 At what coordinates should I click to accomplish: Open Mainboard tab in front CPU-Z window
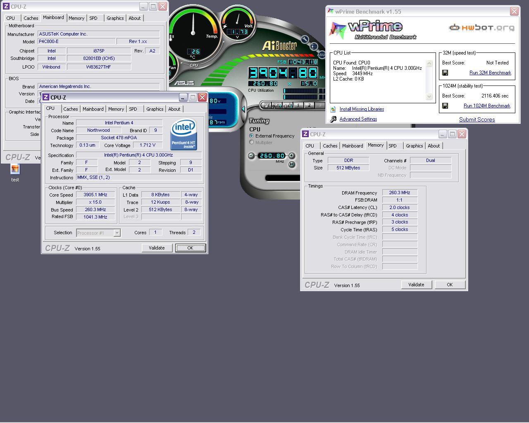[x=93, y=109]
